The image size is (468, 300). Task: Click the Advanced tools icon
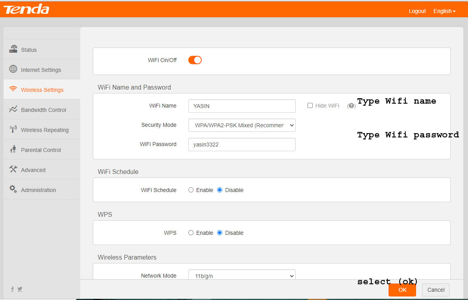[x=13, y=169]
